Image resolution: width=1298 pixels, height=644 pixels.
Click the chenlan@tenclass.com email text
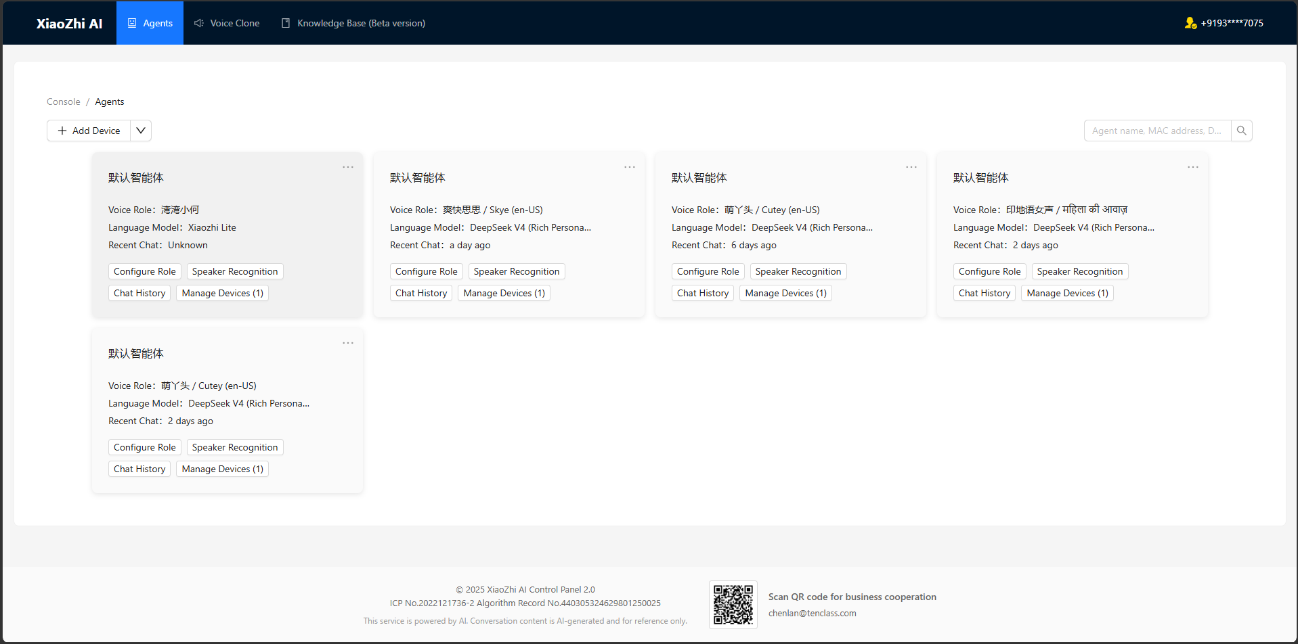pyautogui.click(x=813, y=614)
